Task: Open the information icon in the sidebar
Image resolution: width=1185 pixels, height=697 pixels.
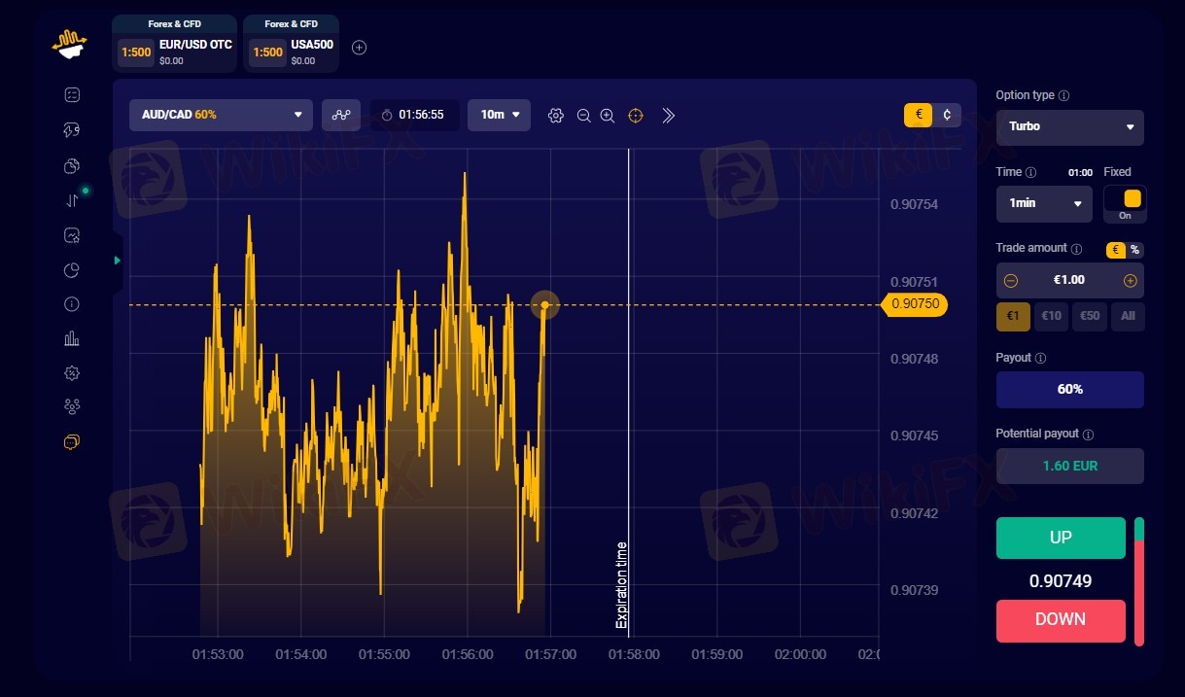Action: [x=72, y=304]
